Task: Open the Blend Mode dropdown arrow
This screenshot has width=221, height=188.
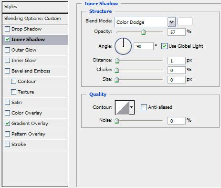Action: pos(171,22)
